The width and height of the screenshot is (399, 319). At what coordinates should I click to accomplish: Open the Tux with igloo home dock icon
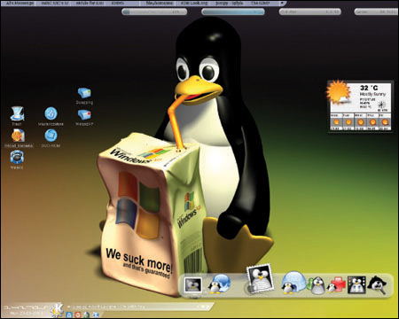(293, 283)
